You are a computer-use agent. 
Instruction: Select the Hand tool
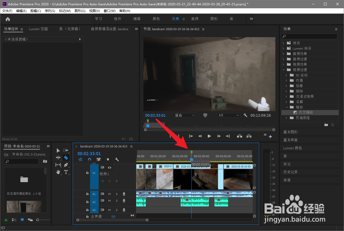[x=58, y=172]
